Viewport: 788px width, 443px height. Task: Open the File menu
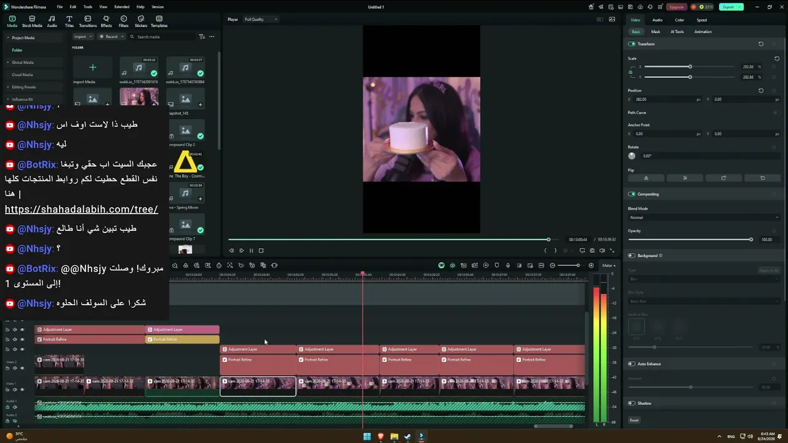tap(60, 7)
